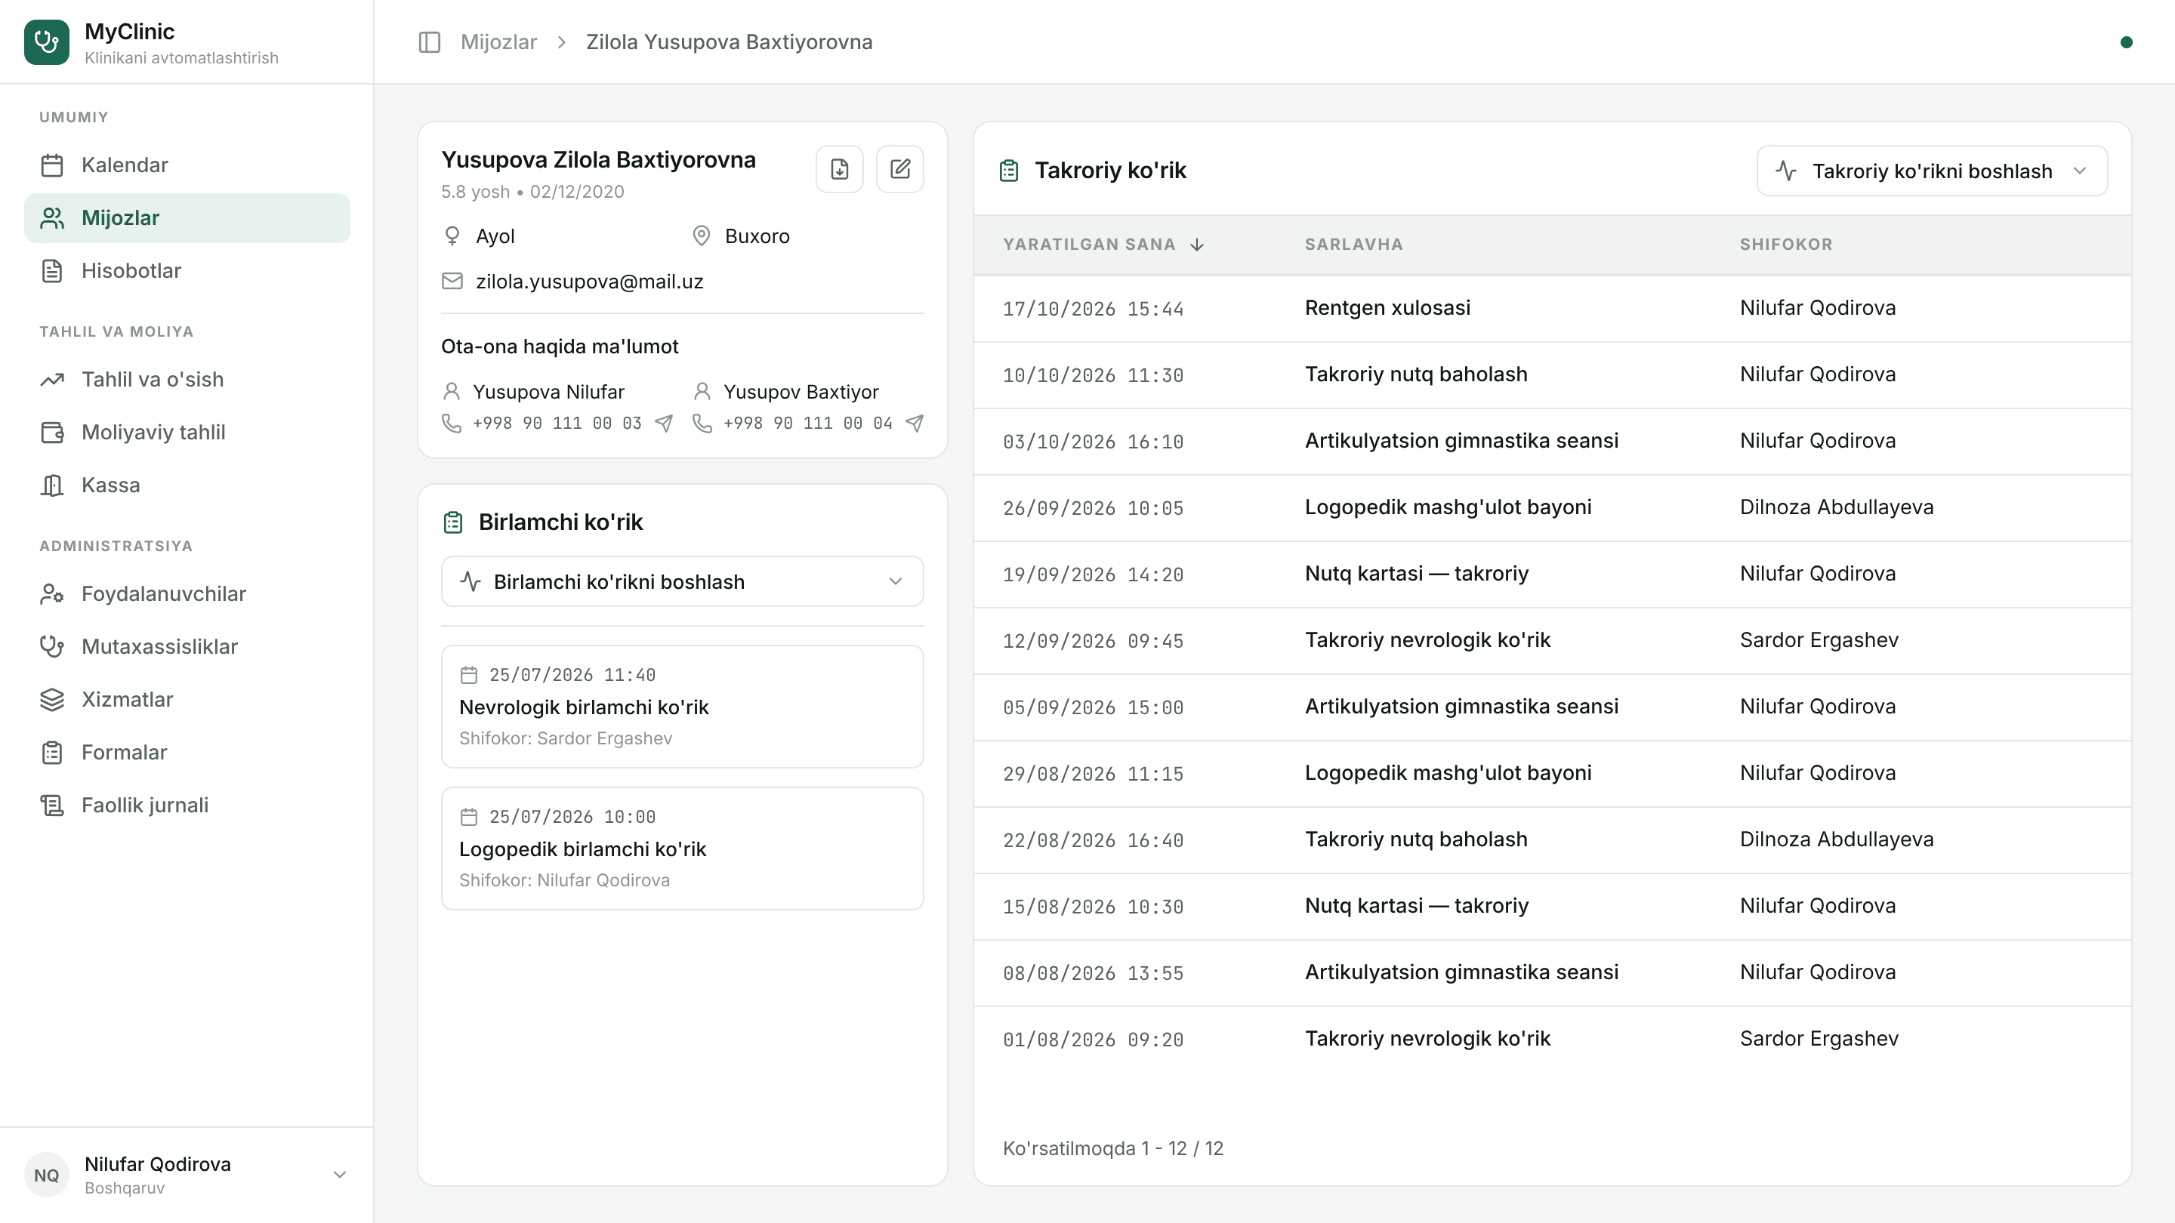Click the Birlamchi ko'rik clipboard icon

453,522
